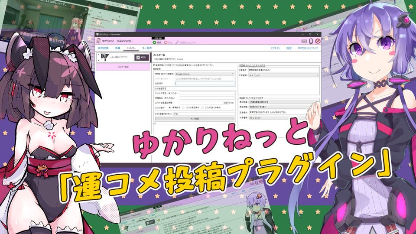Viewport: 416px width, 234px height.
Task: Select the 標準動作 radio button
Action: (170, 108)
